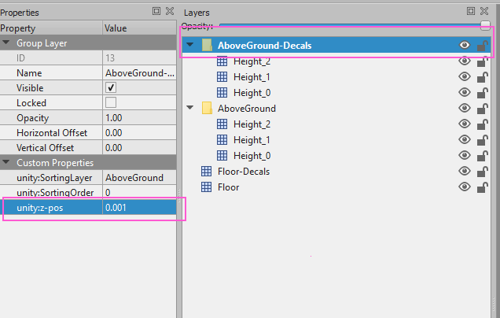This screenshot has height=318, width=500.
Task: Adjust the layer Opacity slider handle
Action: click(485, 25)
